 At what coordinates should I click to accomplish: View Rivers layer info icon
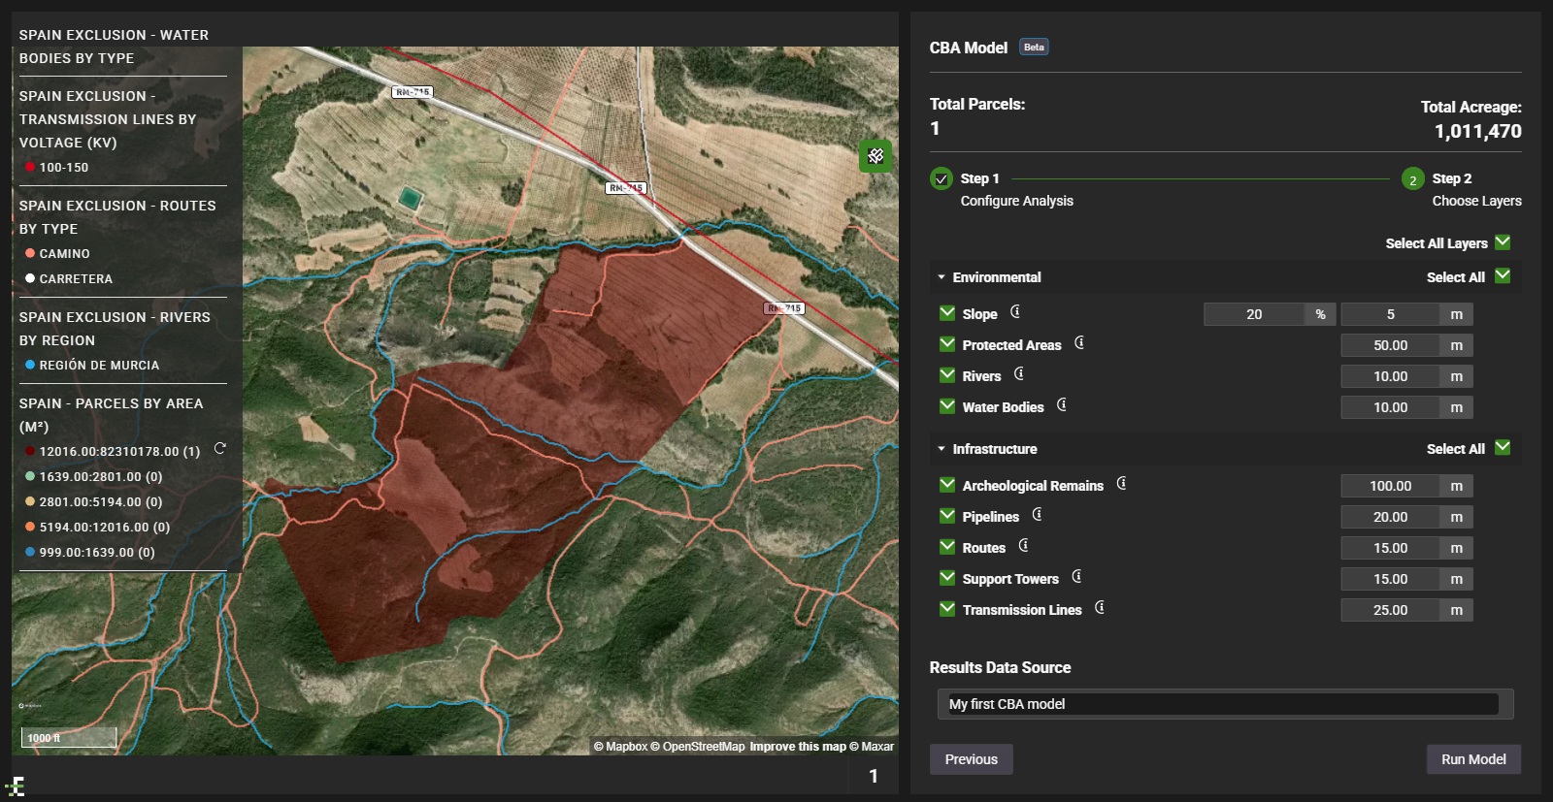1019,374
